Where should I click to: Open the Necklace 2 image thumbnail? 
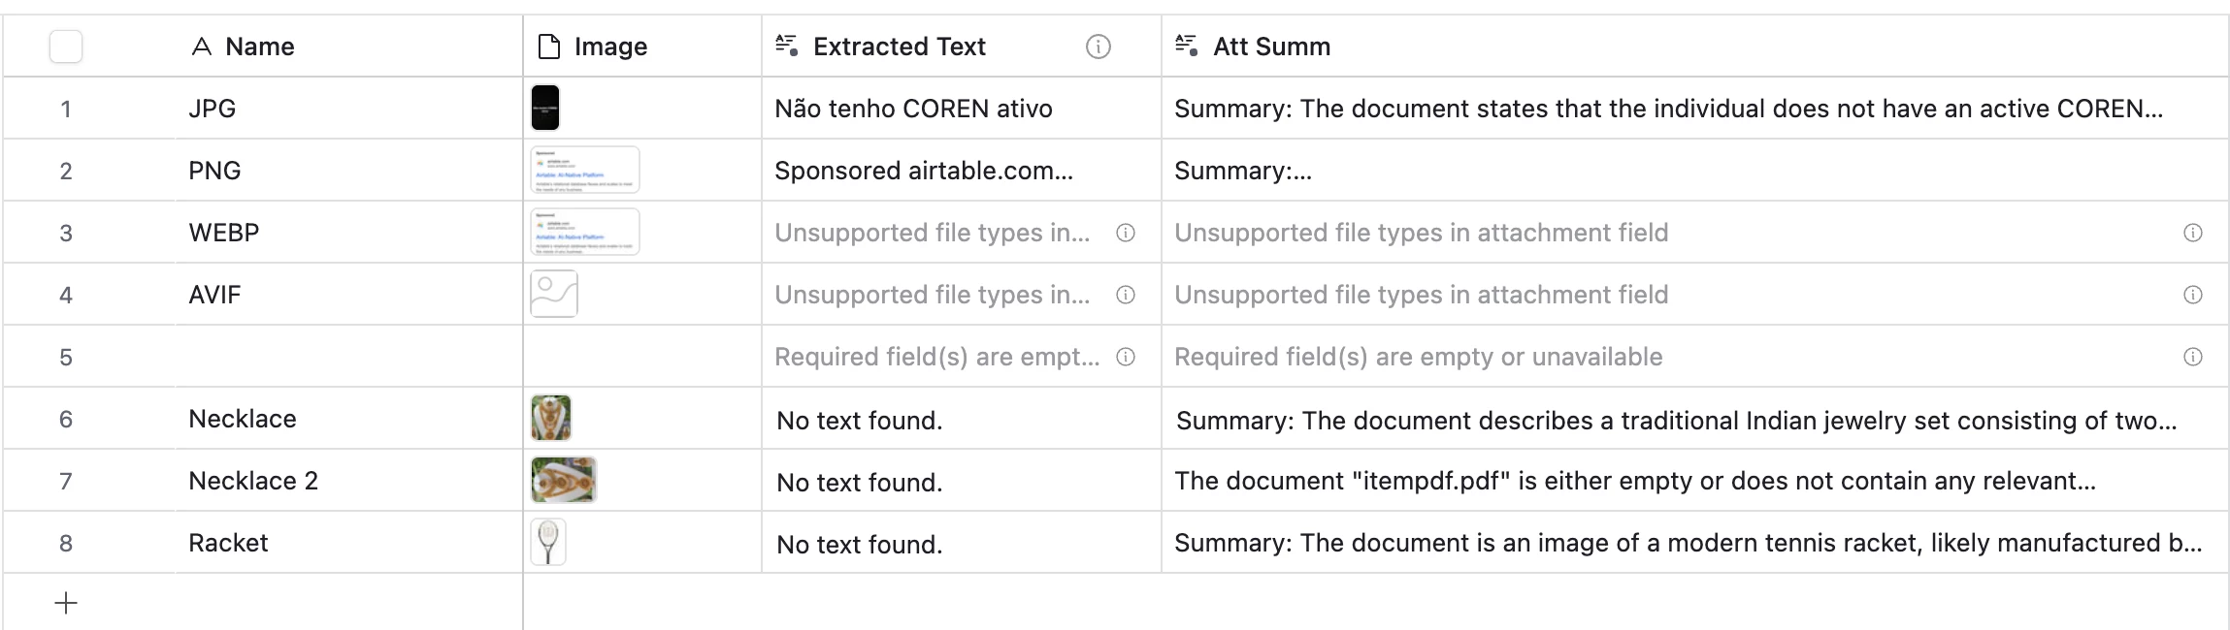[x=563, y=480]
